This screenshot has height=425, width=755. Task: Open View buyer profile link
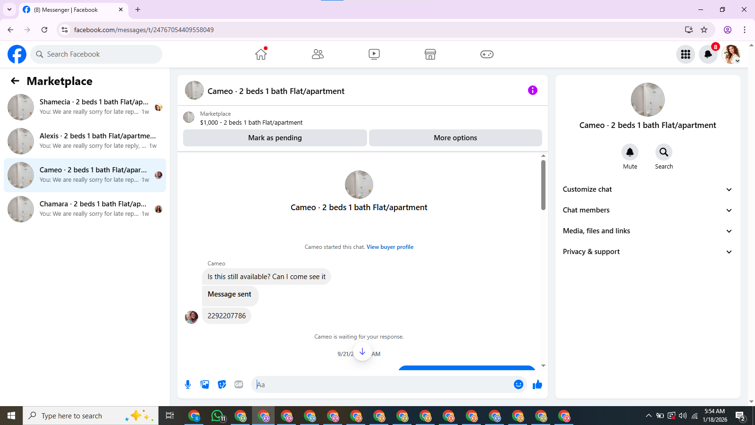[390, 247]
